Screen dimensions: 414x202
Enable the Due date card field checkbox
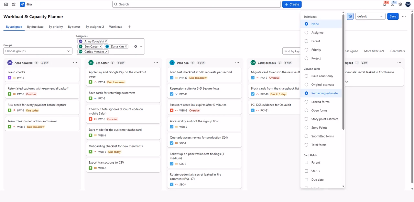coord(307,180)
